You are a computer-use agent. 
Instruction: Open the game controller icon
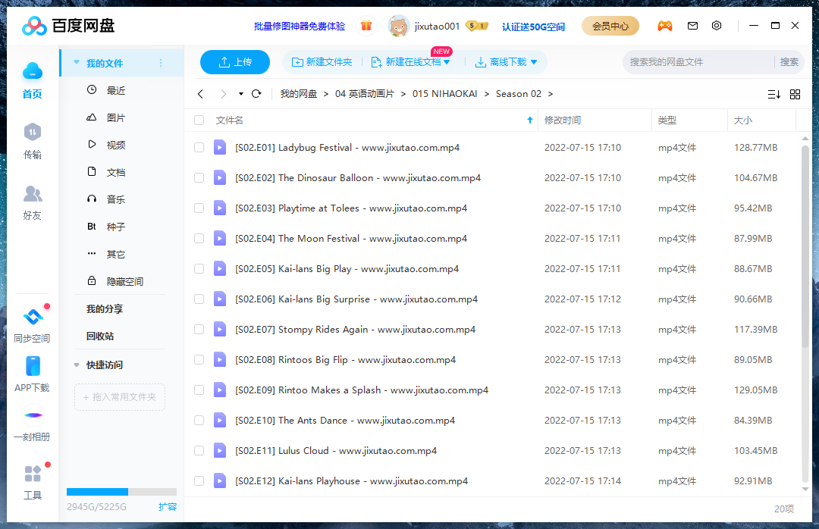tap(664, 26)
